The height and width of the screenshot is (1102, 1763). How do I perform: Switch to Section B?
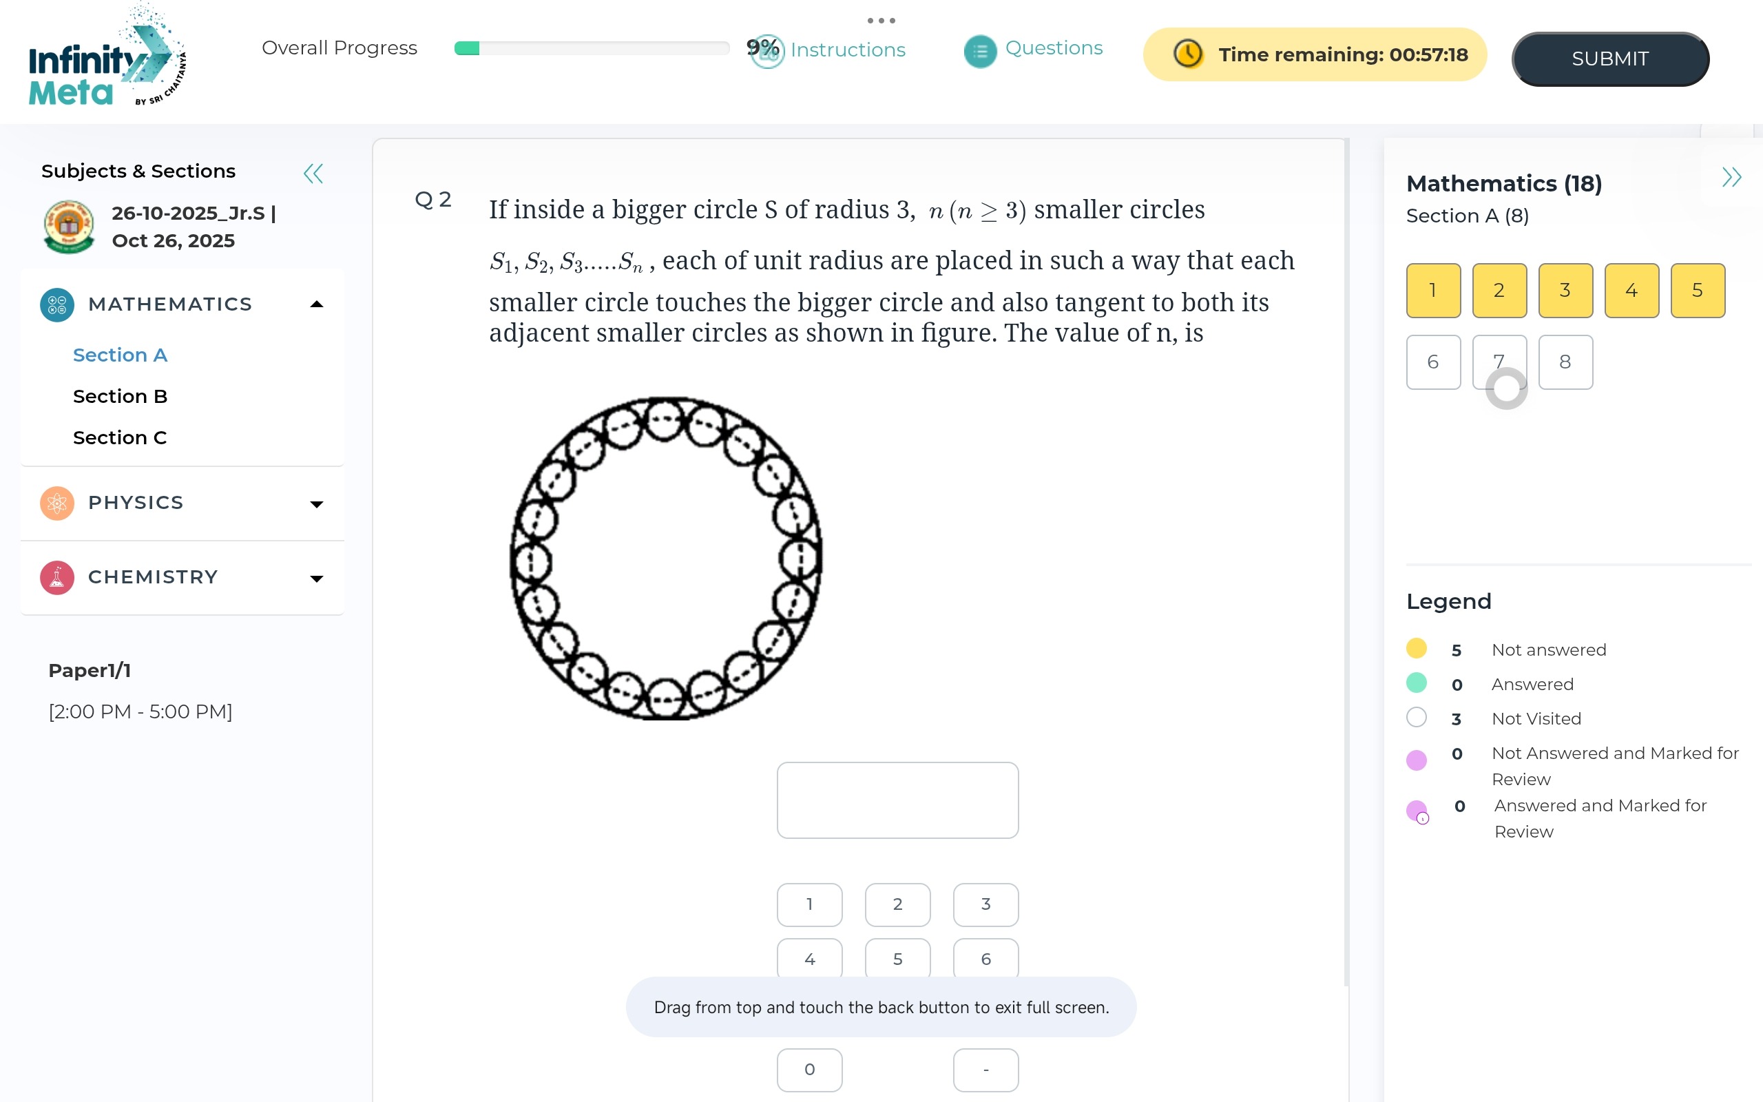tap(121, 397)
